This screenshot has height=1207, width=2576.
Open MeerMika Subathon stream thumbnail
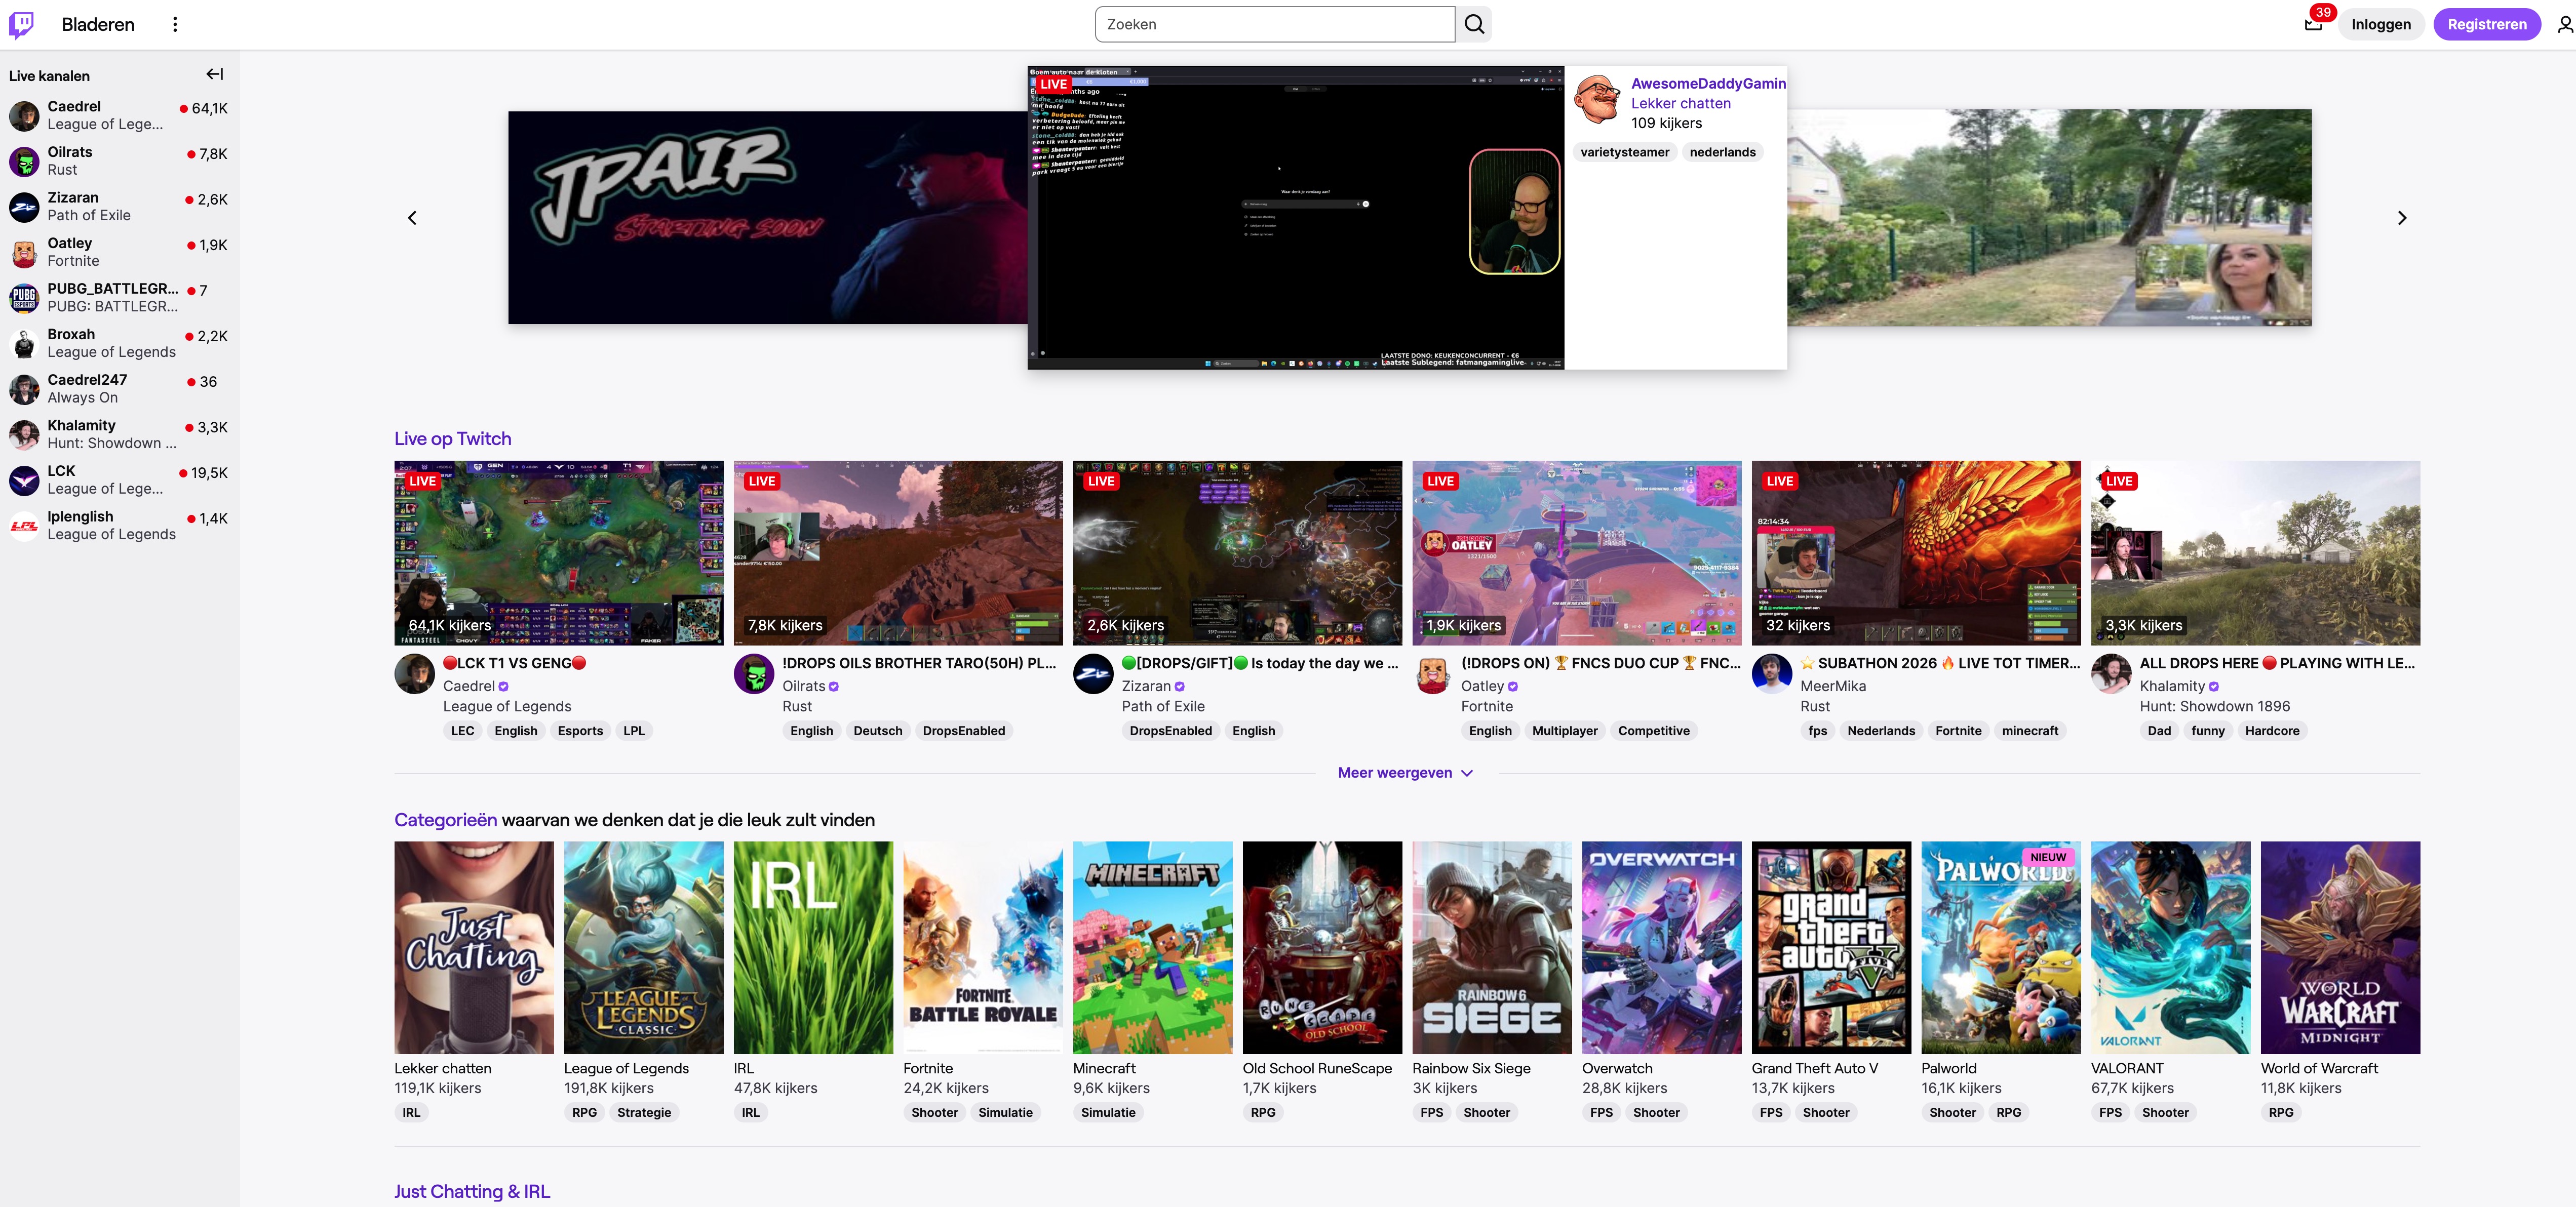tap(1916, 553)
